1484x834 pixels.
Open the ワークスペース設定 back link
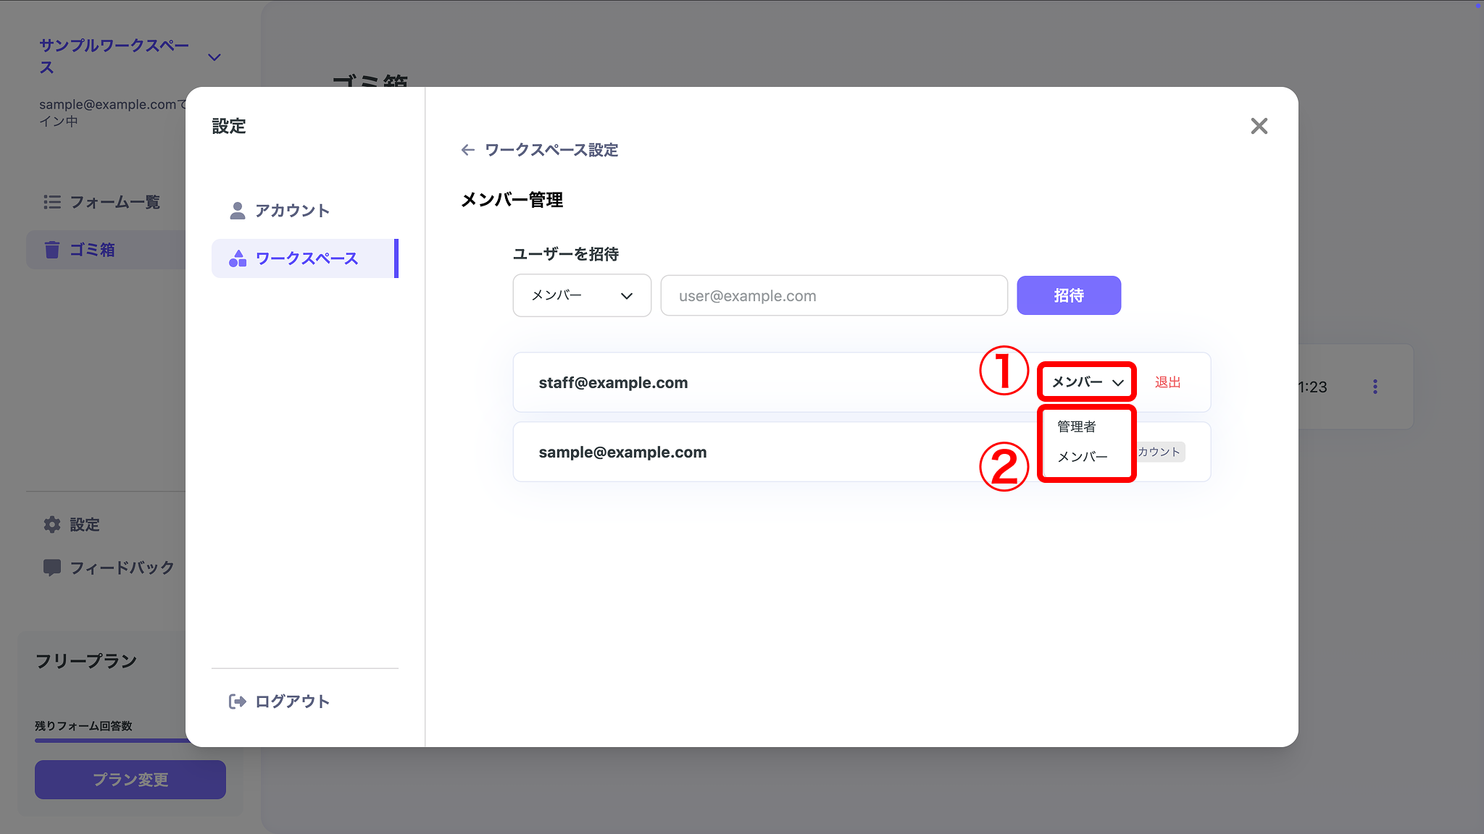coord(551,150)
